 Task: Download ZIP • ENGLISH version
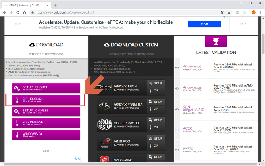click(46, 100)
